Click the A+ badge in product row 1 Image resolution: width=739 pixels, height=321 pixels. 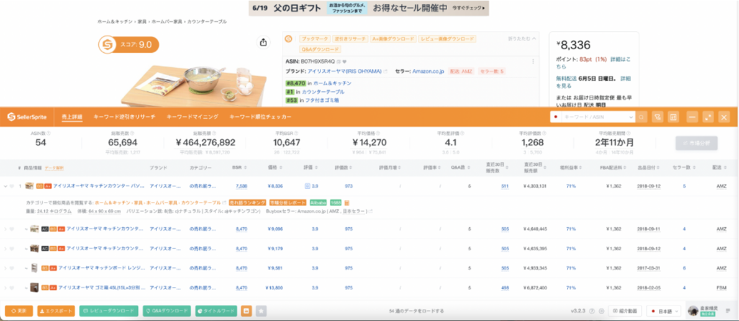pyautogui.click(x=48, y=186)
